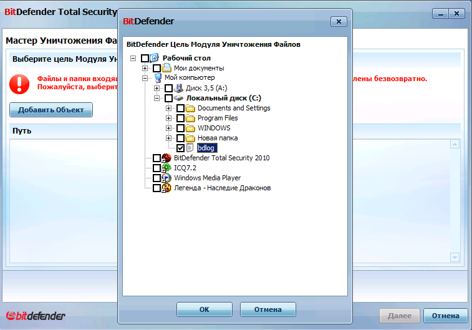Collapse the Локальный диск (C:) node
Image resolution: width=472 pixels, height=330 pixels.
pos(157,98)
